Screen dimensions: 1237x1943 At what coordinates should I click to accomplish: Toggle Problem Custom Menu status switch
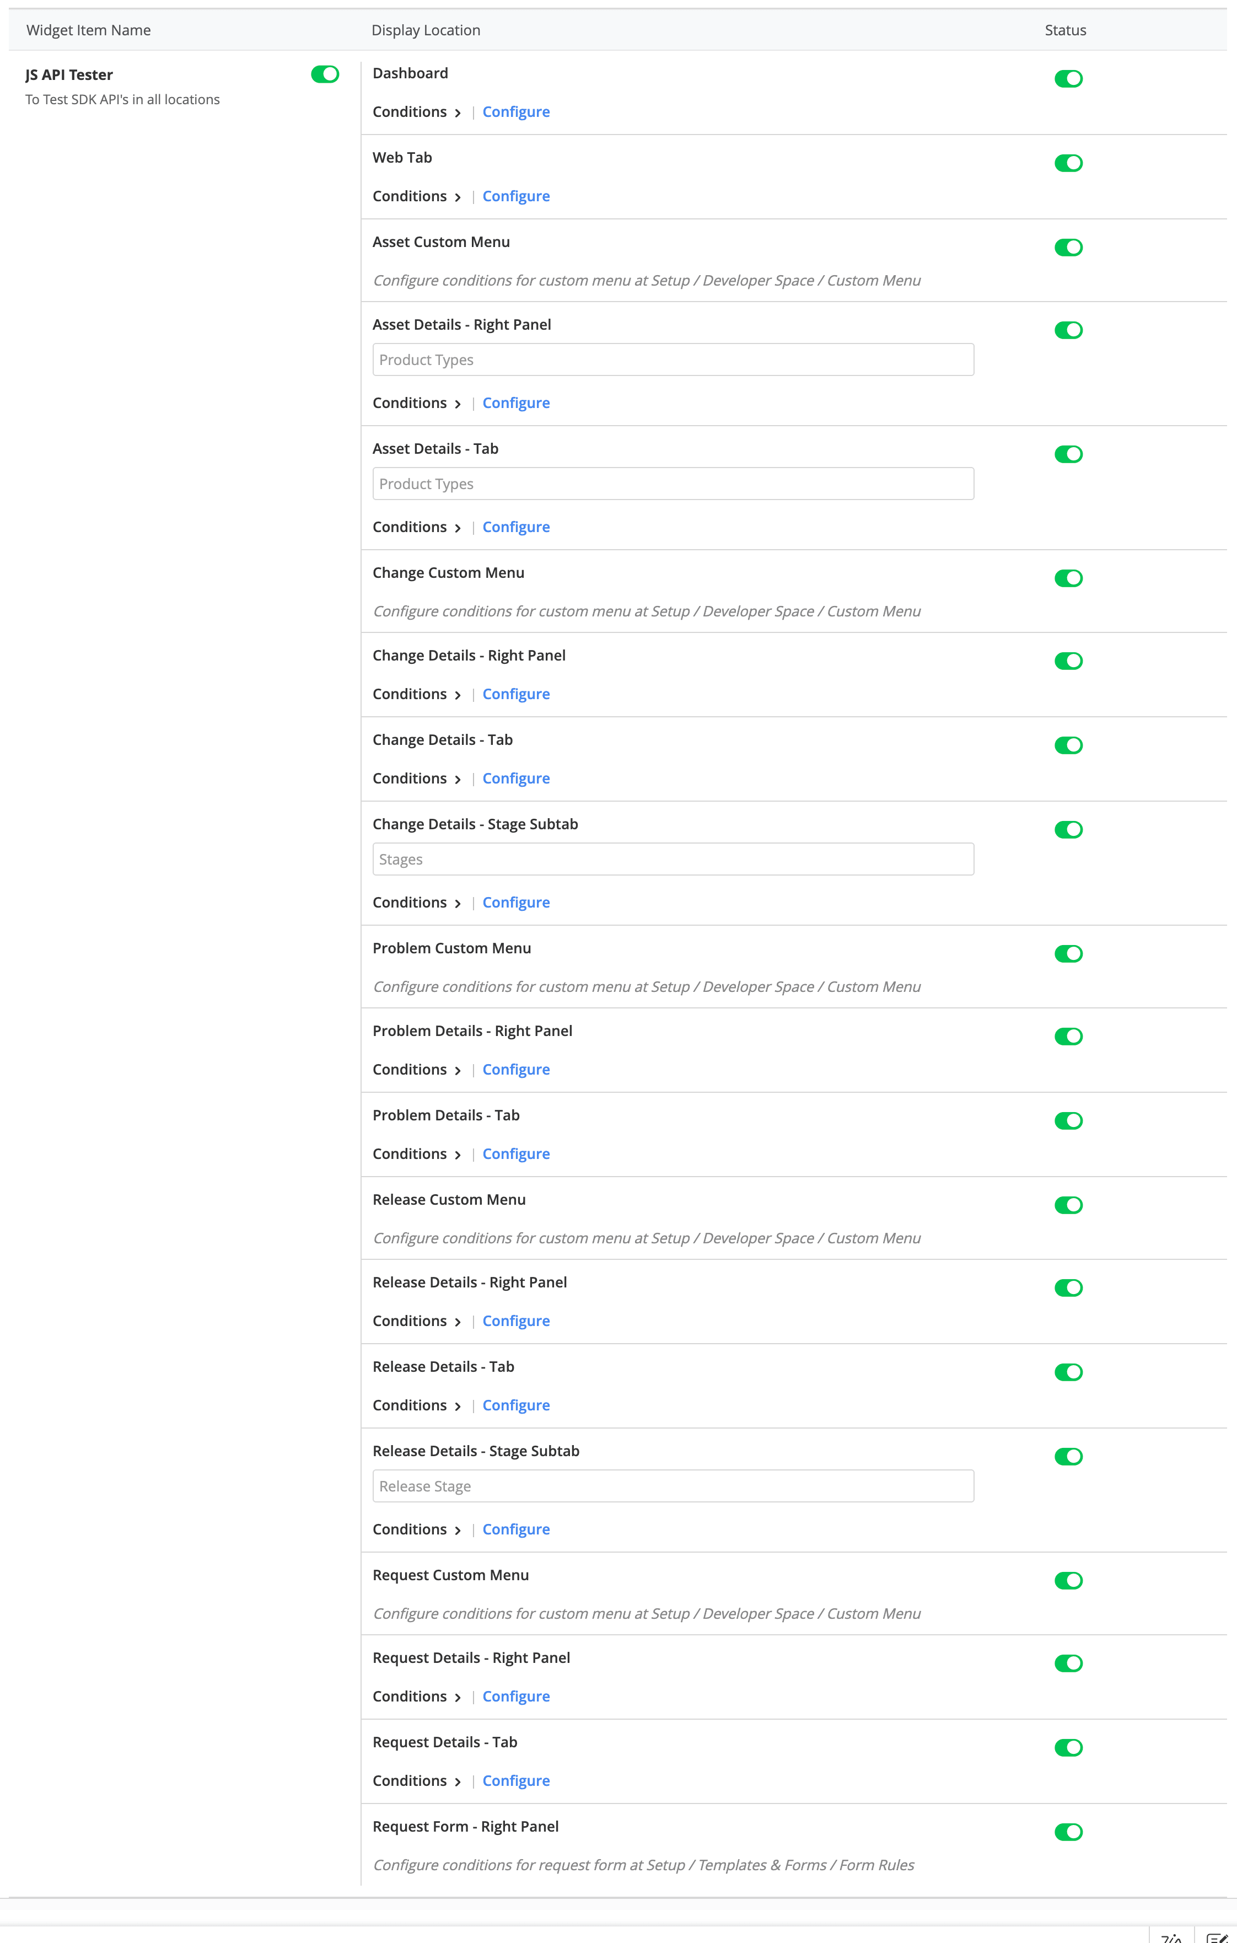pyautogui.click(x=1068, y=954)
